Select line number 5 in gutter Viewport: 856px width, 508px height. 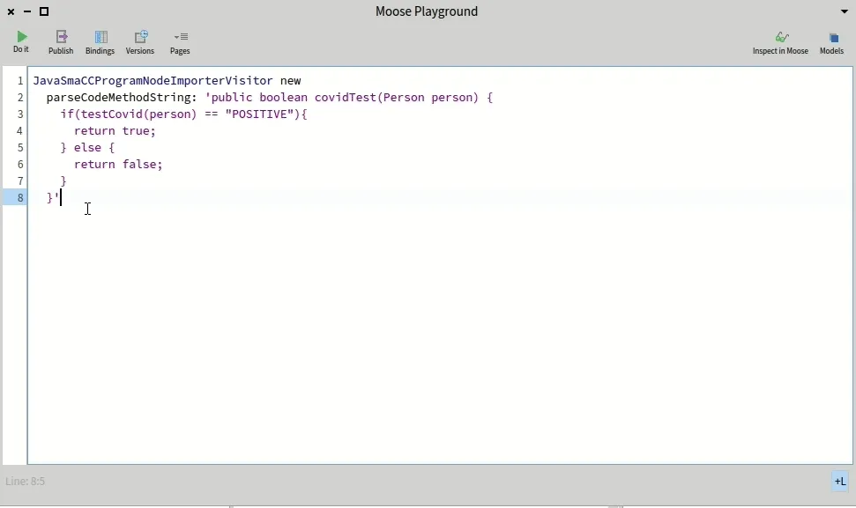tap(20, 148)
